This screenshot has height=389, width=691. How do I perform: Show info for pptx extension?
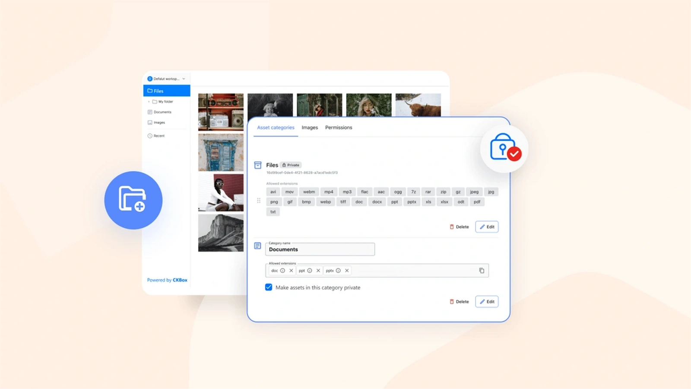(x=338, y=271)
